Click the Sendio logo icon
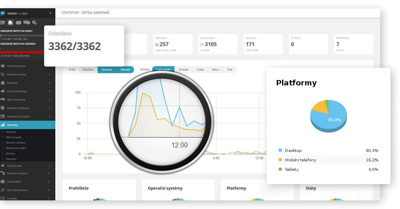The height and width of the screenshot is (209, 400). point(2,13)
